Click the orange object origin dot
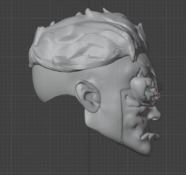 point(89,55)
